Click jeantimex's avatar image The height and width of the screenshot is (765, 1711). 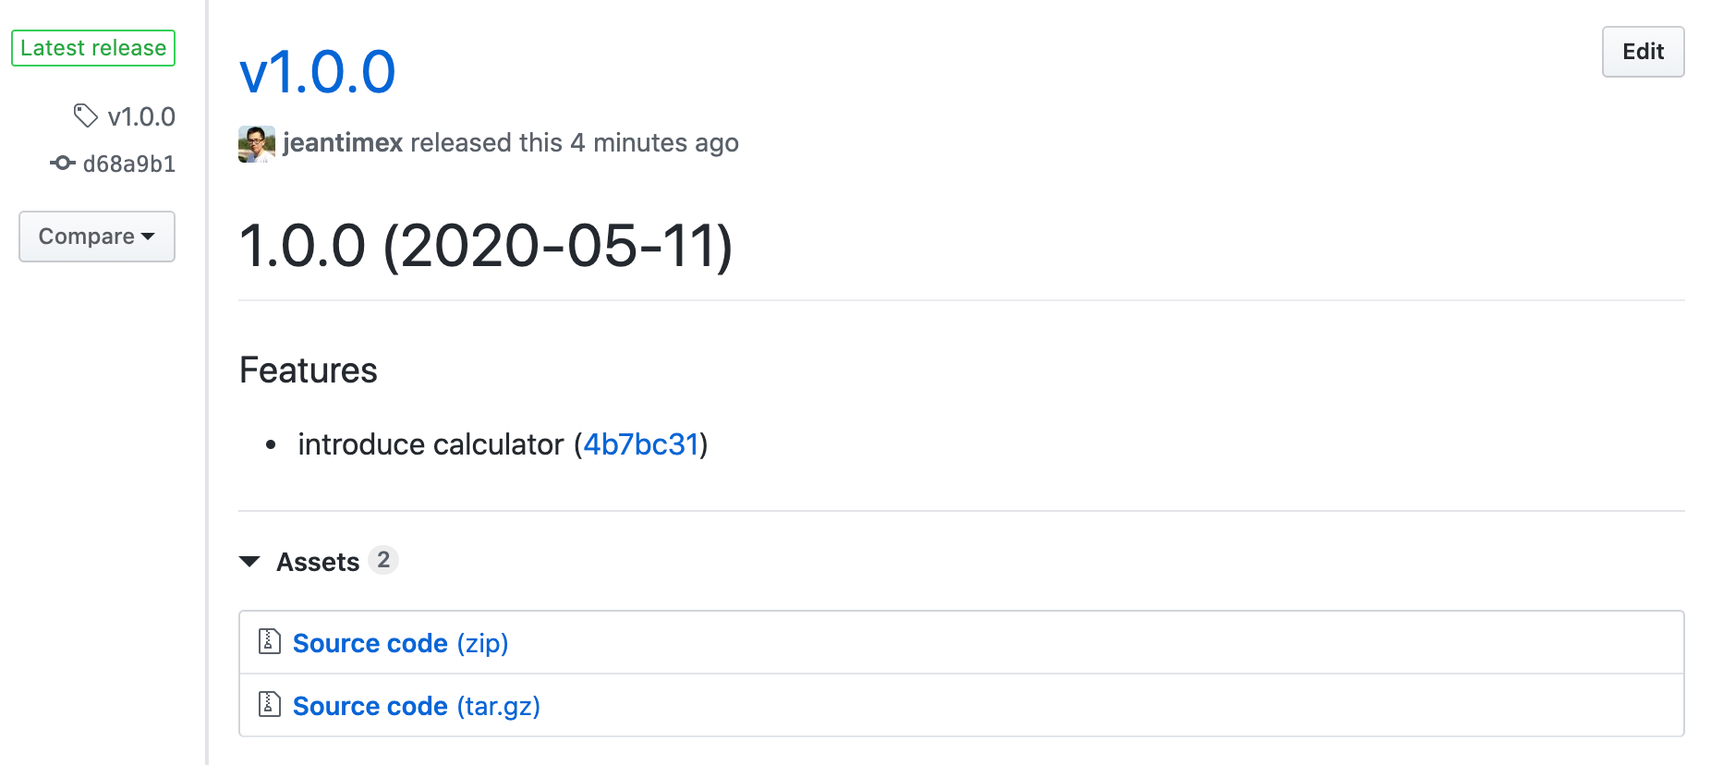coord(256,143)
